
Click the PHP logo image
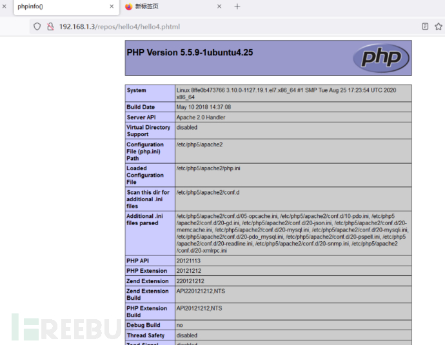click(381, 58)
